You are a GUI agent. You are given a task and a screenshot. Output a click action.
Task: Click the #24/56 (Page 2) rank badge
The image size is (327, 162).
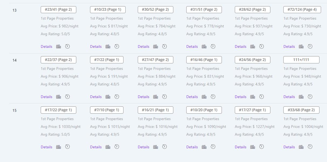pos(253,60)
